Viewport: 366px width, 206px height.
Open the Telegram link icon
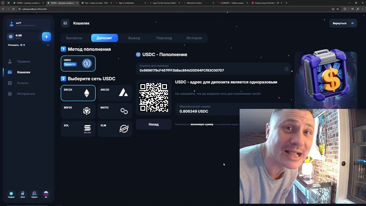pos(11,194)
